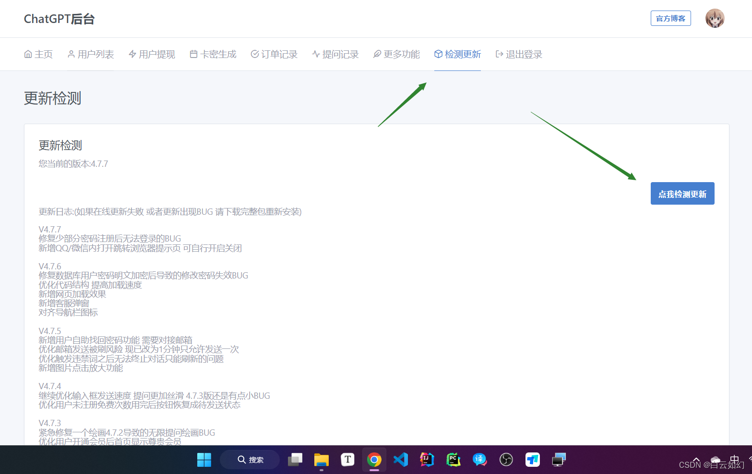Click the 更新日志 notice line
752x474 pixels.
point(170,212)
